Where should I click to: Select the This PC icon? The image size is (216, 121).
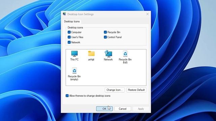coord(74,53)
